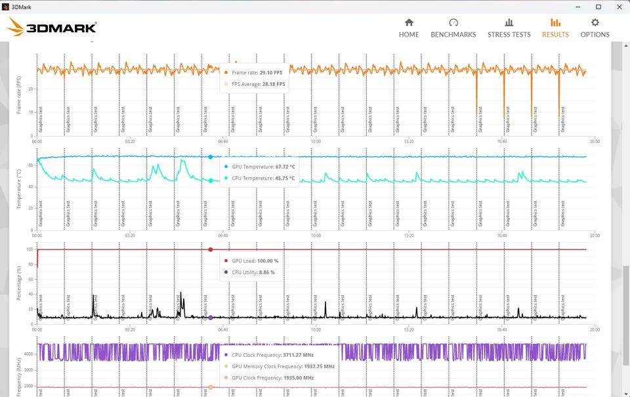
Task: Click the FPS Average legend marker
Action: click(x=226, y=84)
